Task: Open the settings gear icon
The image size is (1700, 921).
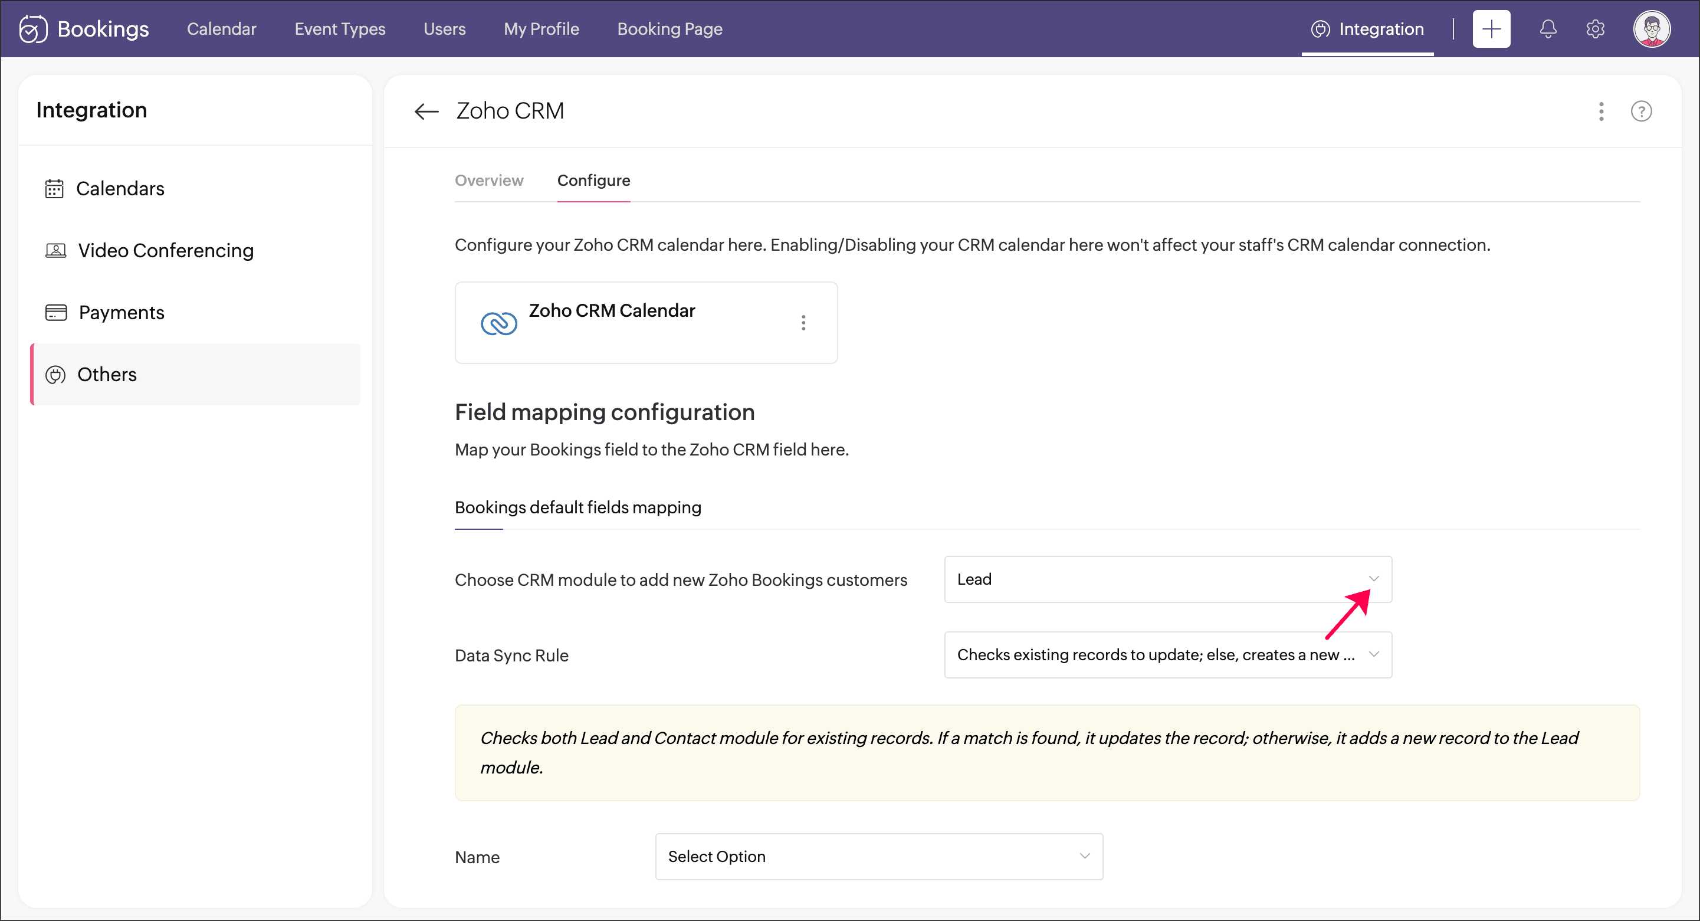Action: click(1595, 29)
